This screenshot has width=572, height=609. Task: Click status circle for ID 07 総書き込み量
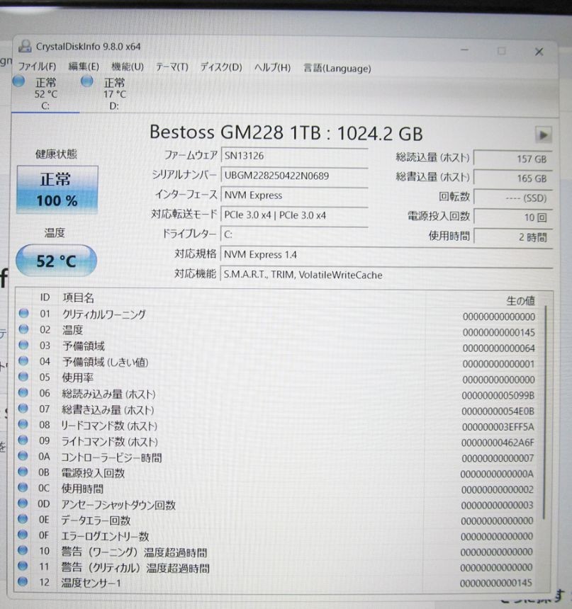tap(23, 408)
